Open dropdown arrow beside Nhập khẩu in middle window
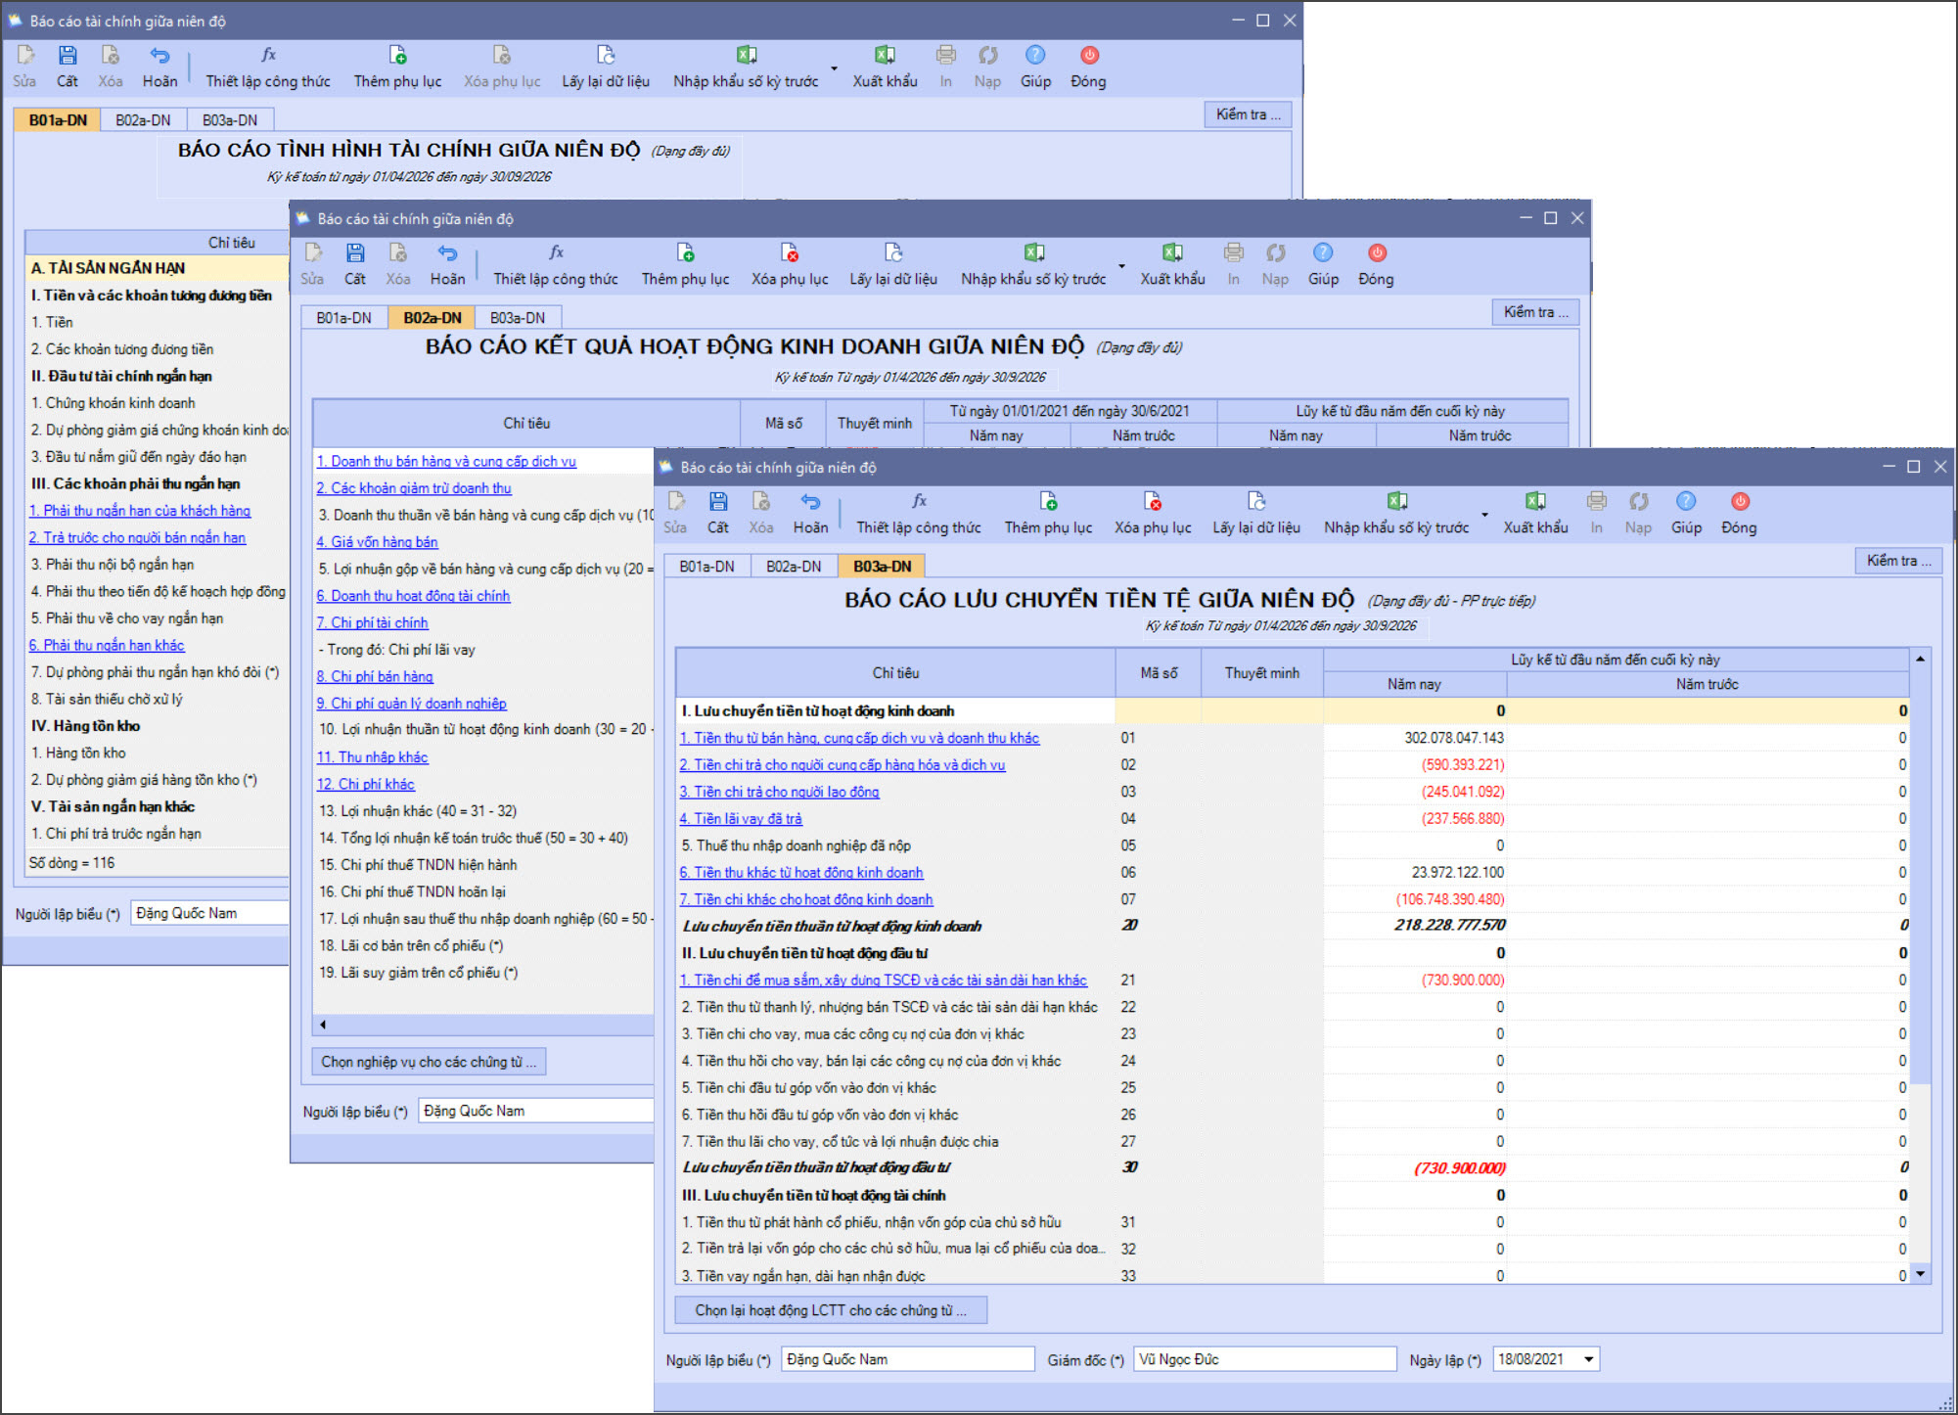 click(x=1121, y=266)
